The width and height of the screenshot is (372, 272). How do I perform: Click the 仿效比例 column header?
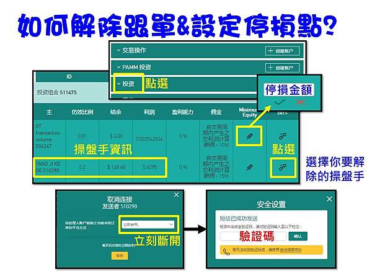click(x=82, y=112)
